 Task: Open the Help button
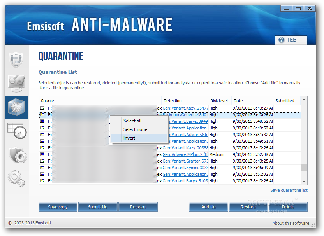click(x=291, y=40)
